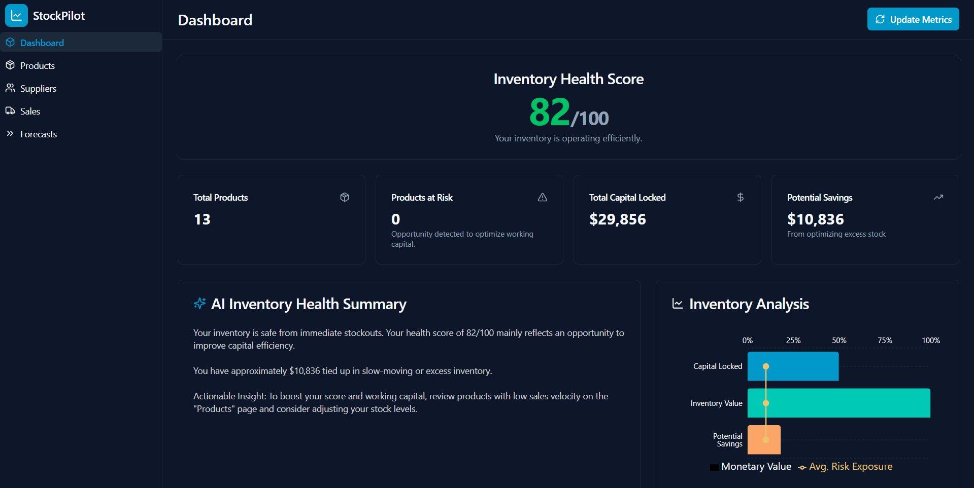974x488 pixels.
Task: Open the Suppliers page
Action: coord(38,88)
